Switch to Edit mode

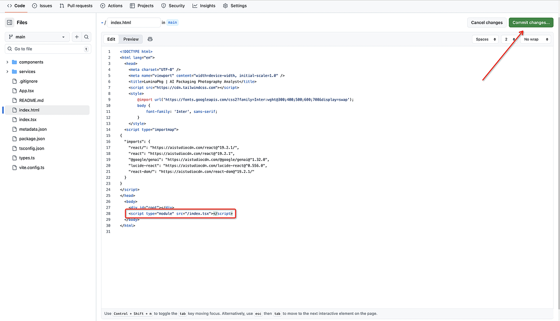point(111,39)
